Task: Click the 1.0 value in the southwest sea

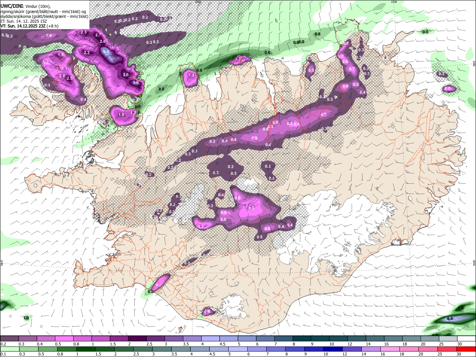Action: 26,318
